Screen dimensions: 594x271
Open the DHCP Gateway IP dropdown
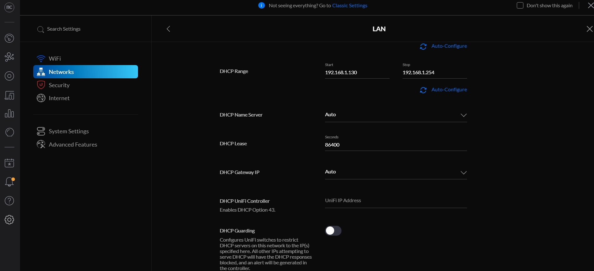pos(396,172)
